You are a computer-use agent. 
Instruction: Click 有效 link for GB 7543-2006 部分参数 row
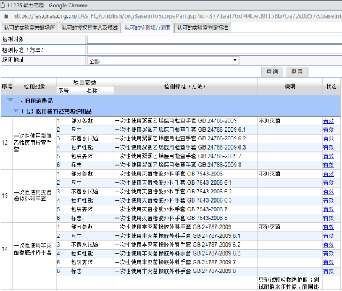tap(328, 174)
